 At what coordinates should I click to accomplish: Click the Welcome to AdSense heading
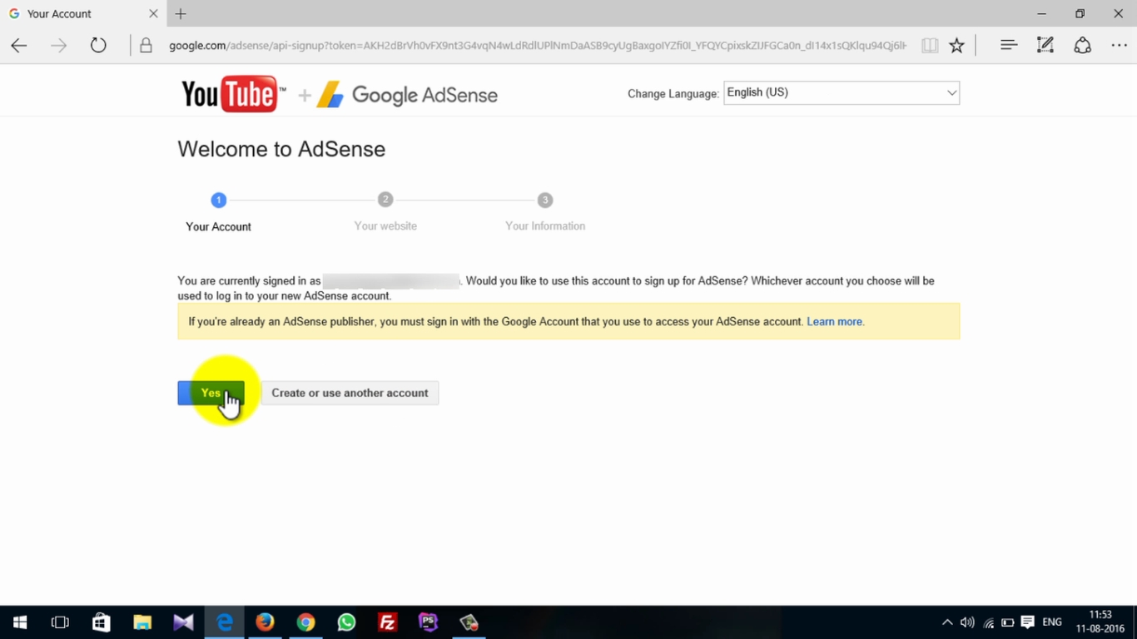pyautogui.click(x=281, y=149)
